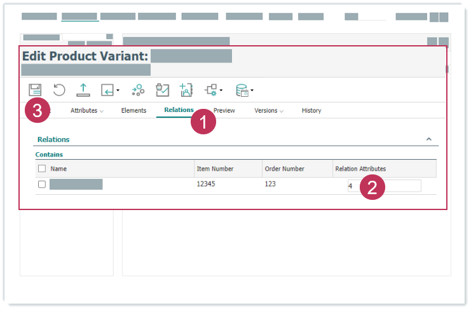Image resolution: width=471 pixels, height=310 pixels.
Task: Open the History tab
Action: point(311,111)
